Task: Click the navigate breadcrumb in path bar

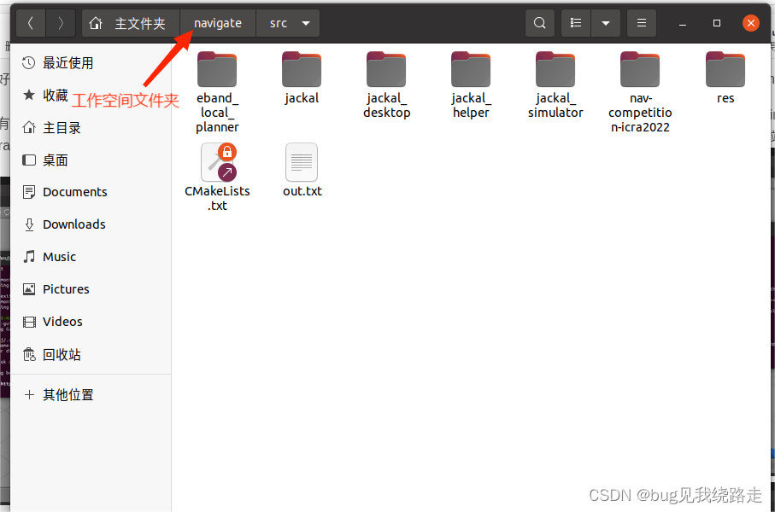Action: click(x=217, y=23)
